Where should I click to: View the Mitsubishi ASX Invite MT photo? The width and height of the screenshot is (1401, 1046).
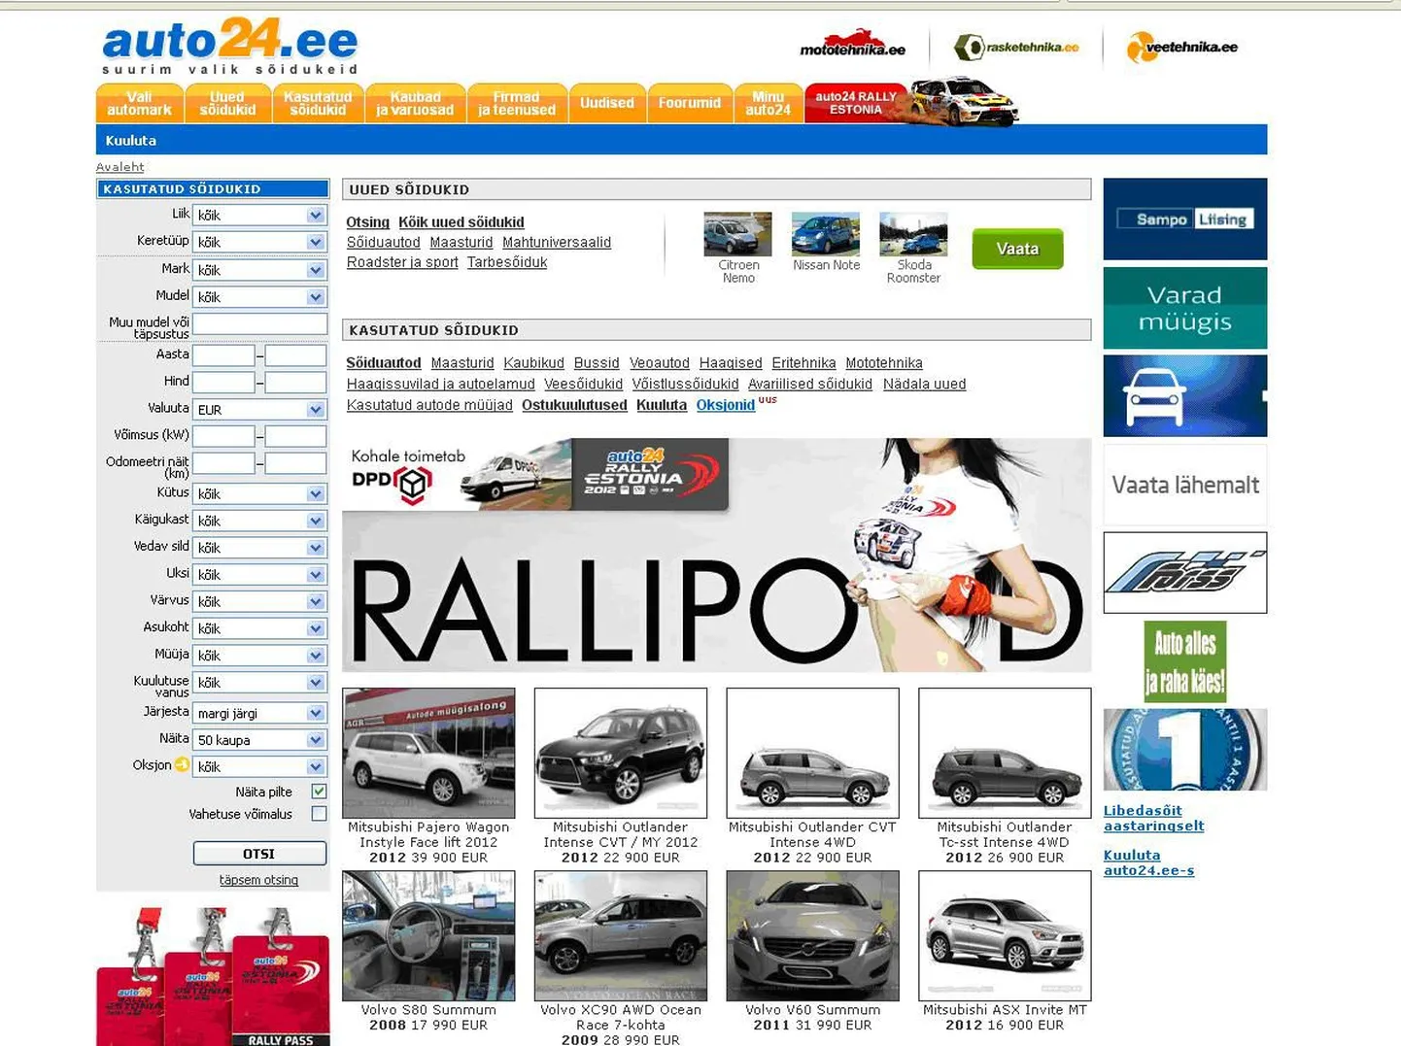pyautogui.click(x=1005, y=935)
